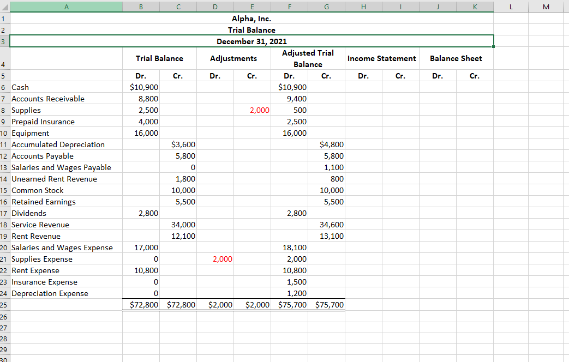Select the 'Income Statement' heading cell

pyautogui.click(x=382, y=58)
